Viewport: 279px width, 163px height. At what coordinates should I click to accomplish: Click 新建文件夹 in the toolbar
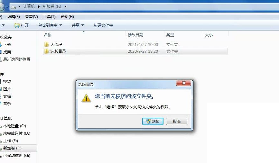click(x=103, y=25)
